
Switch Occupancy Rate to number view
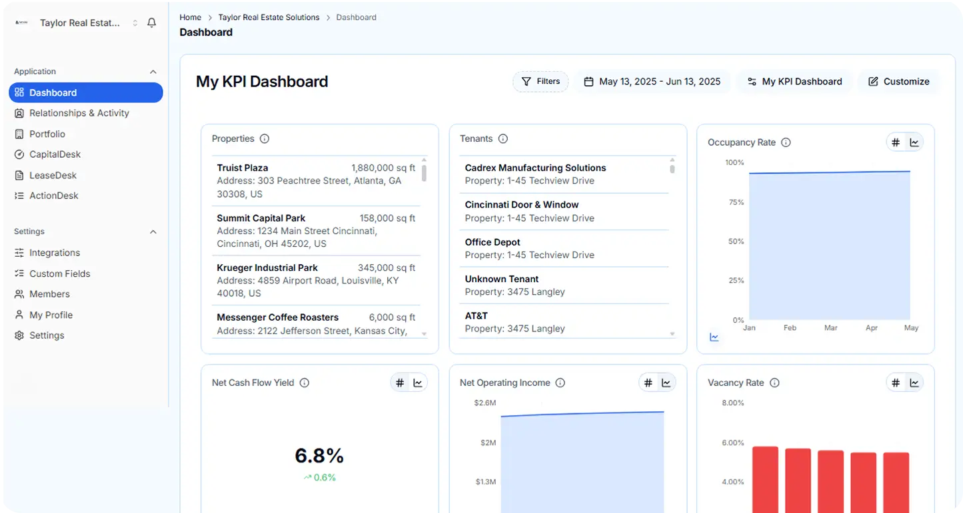pyautogui.click(x=896, y=142)
